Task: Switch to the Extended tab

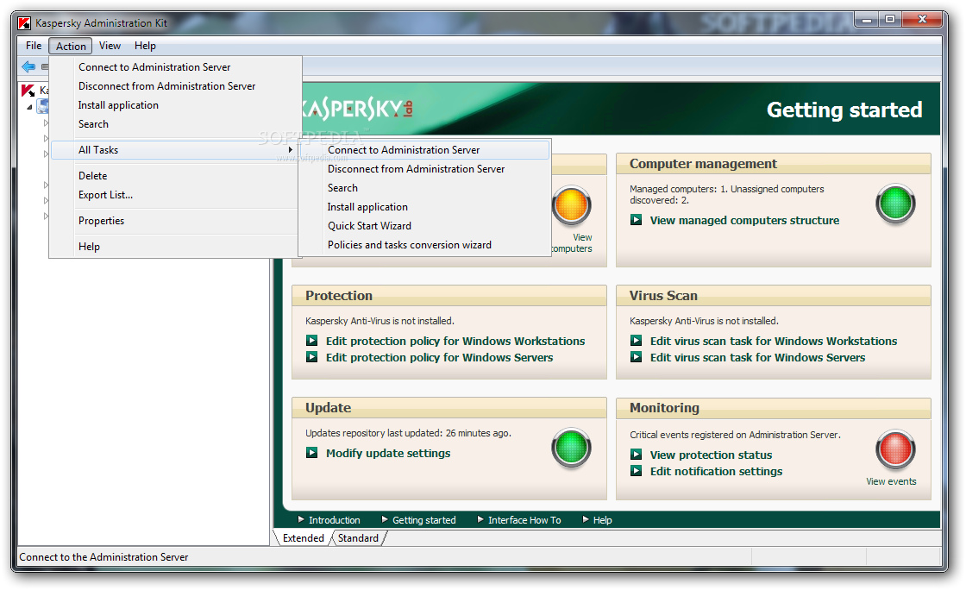Action: (303, 538)
